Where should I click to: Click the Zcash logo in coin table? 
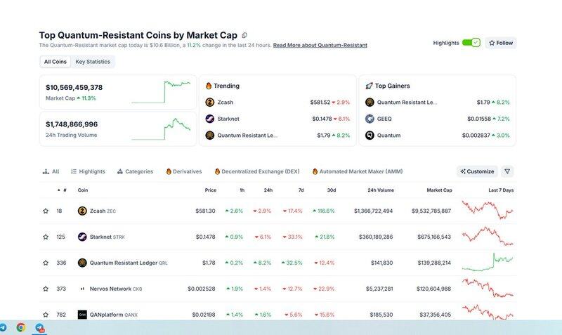tap(82, 211)
